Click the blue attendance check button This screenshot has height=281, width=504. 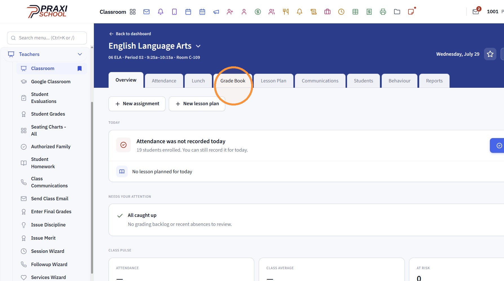pos(497,145)
